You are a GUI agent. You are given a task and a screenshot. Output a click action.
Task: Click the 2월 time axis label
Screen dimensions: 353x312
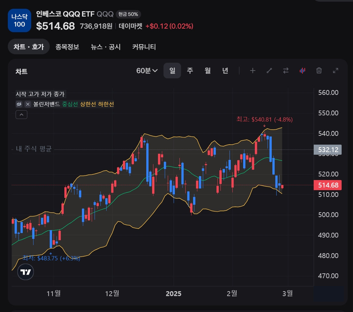pos(232,293)
